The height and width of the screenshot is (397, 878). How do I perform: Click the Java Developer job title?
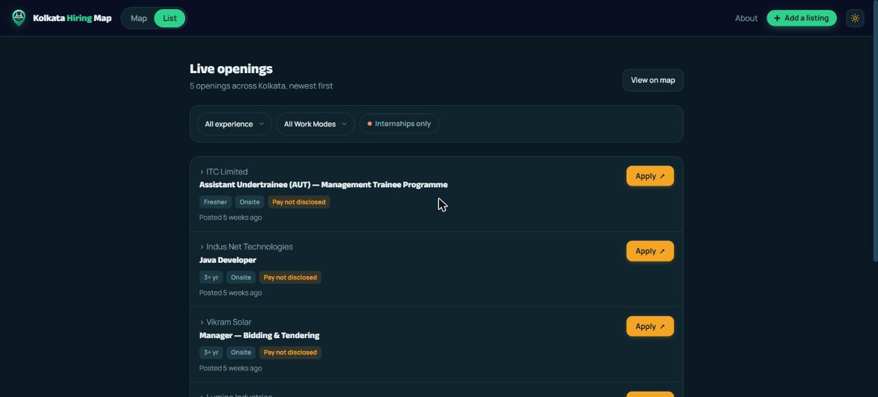pyautogui.click(x=228, y=260)
